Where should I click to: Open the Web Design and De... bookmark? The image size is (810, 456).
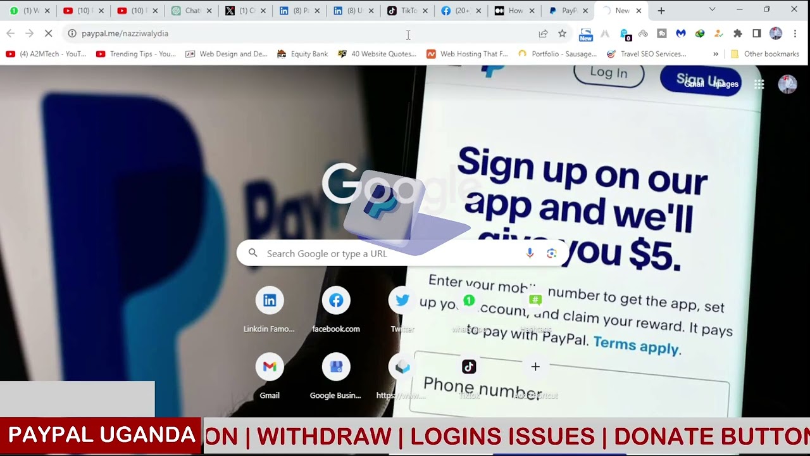click(x=227, y=54)
